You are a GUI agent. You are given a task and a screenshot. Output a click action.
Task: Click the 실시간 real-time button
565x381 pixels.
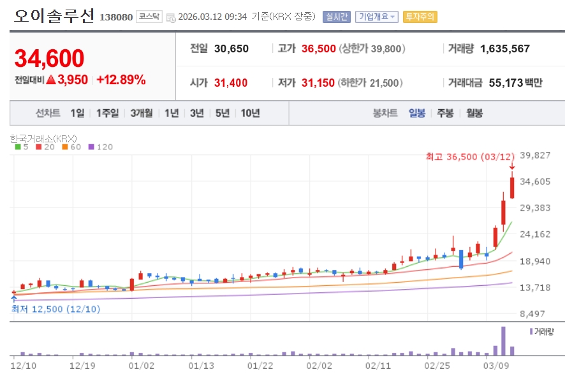(x=336, y=17)
